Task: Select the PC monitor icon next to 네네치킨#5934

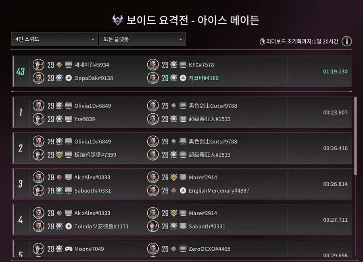Action: pos(69,64)
